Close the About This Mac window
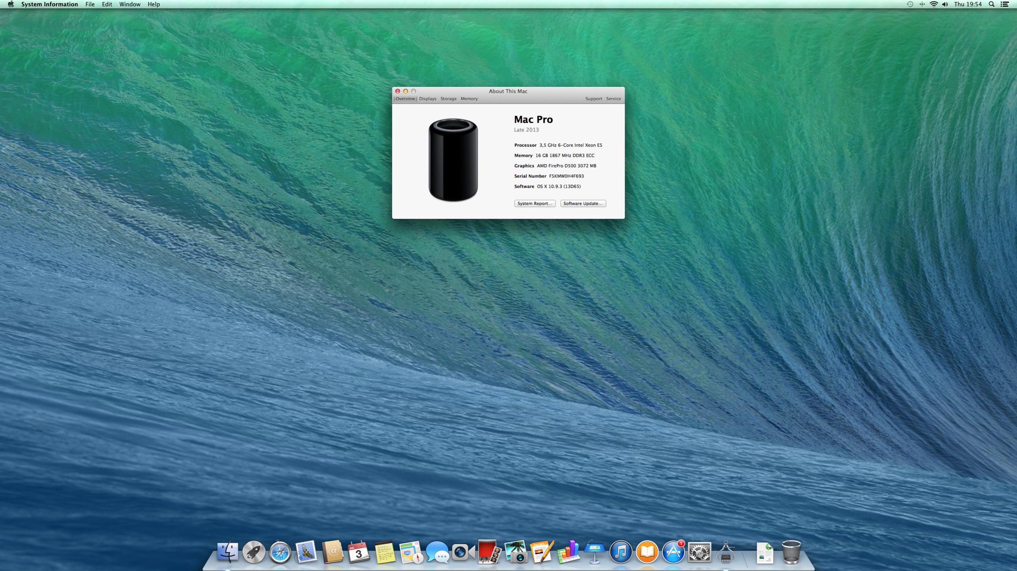This screenshot has width=1017, height=571. click(397, 91)
